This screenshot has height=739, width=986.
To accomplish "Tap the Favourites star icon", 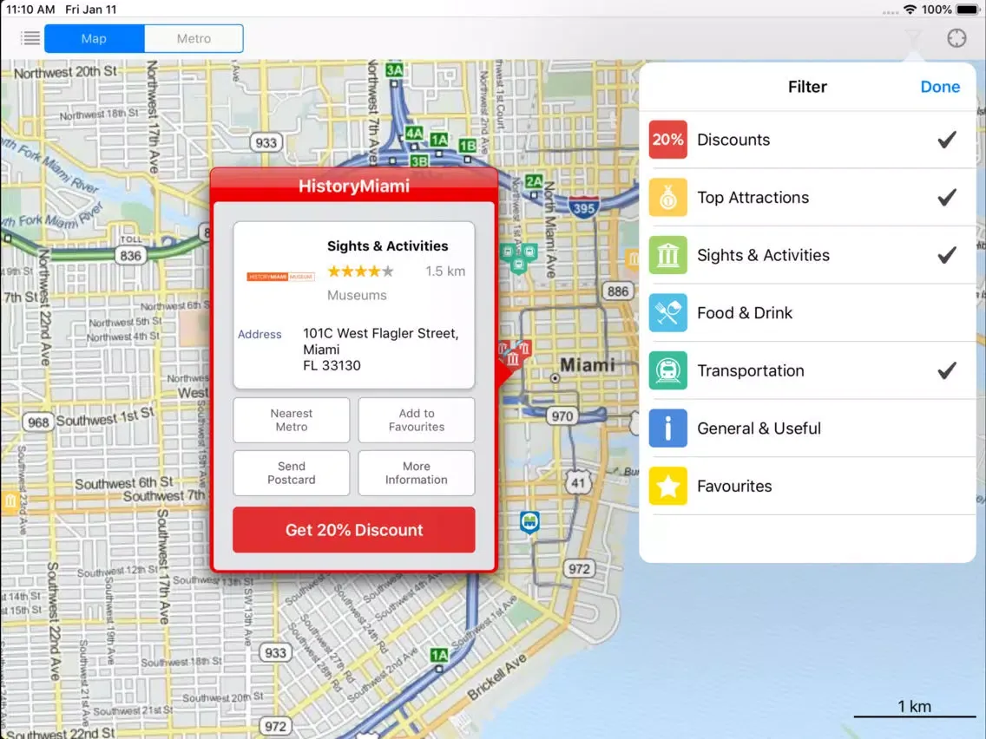I will coord(667,487).
